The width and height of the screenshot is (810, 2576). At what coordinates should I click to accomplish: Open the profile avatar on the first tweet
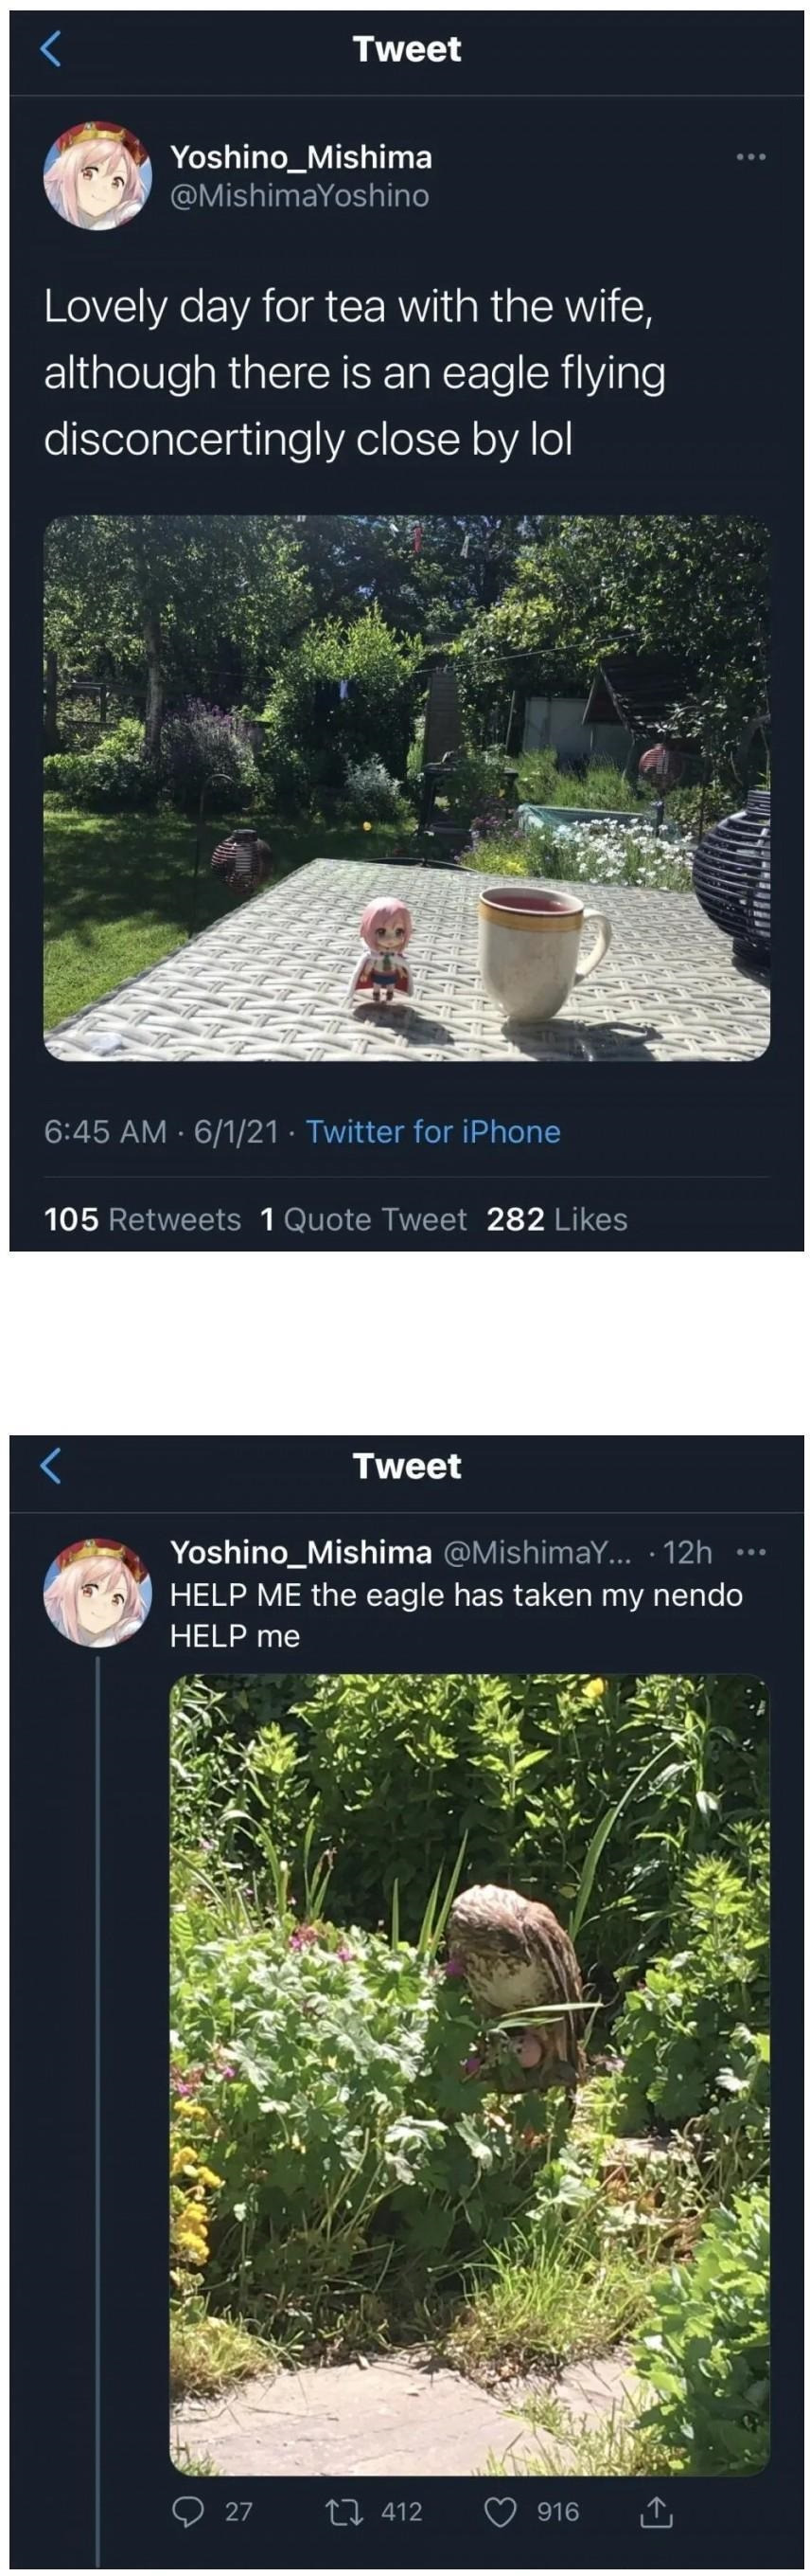coord(97,175)
